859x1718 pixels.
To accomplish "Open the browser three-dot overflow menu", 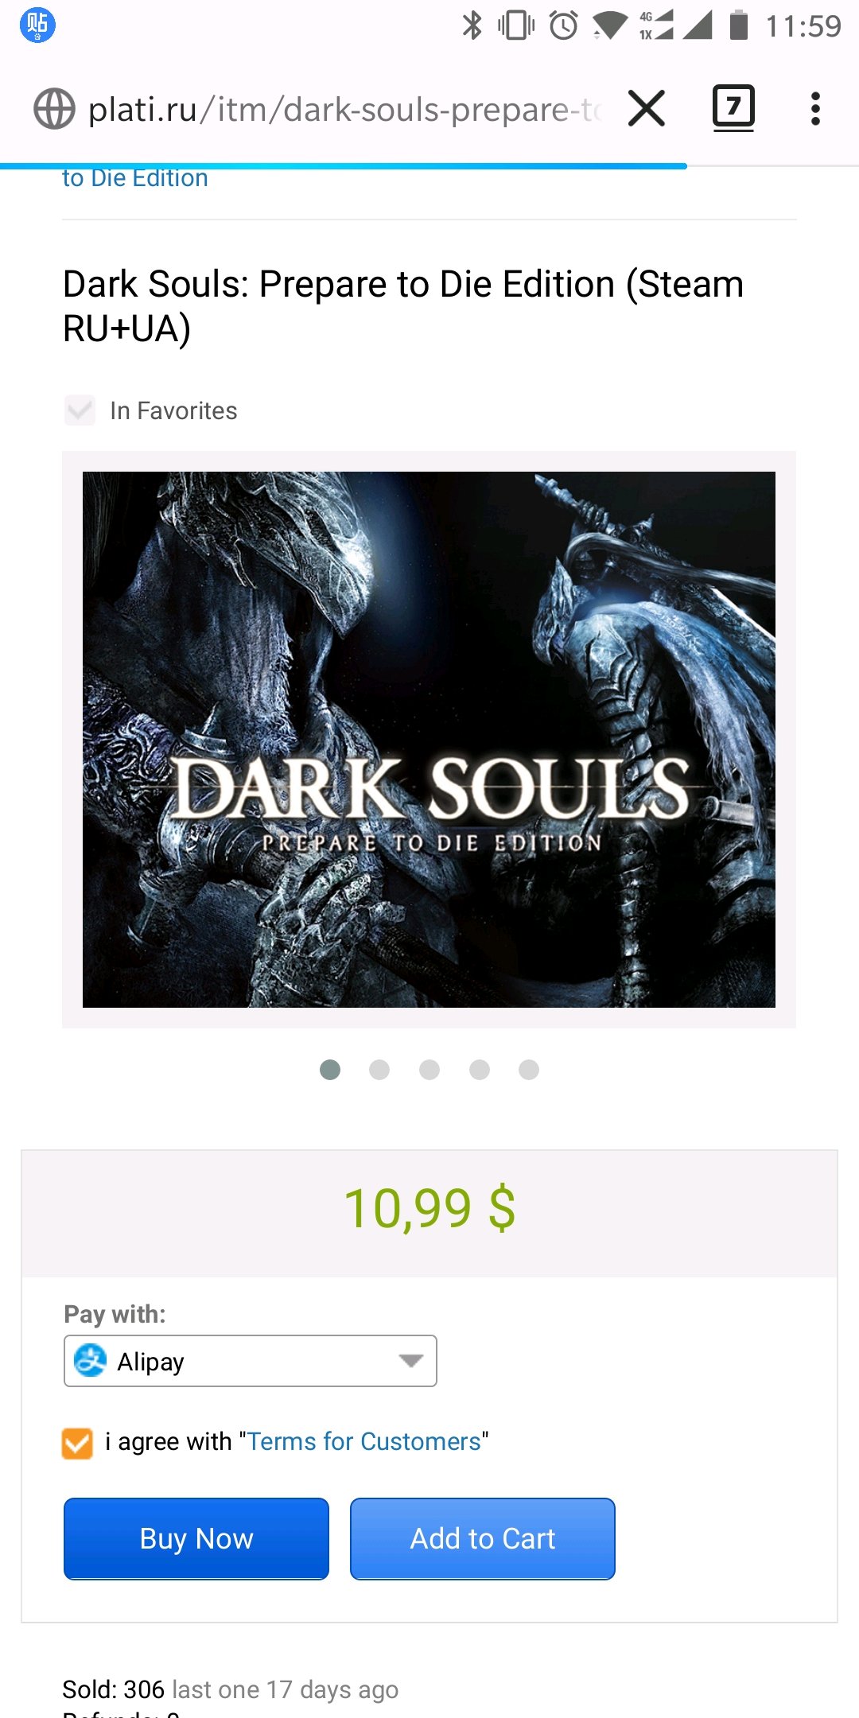I will click(x=815, y=109).
